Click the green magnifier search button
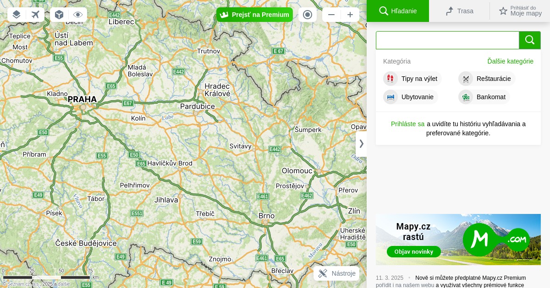 tap(530, 40)
